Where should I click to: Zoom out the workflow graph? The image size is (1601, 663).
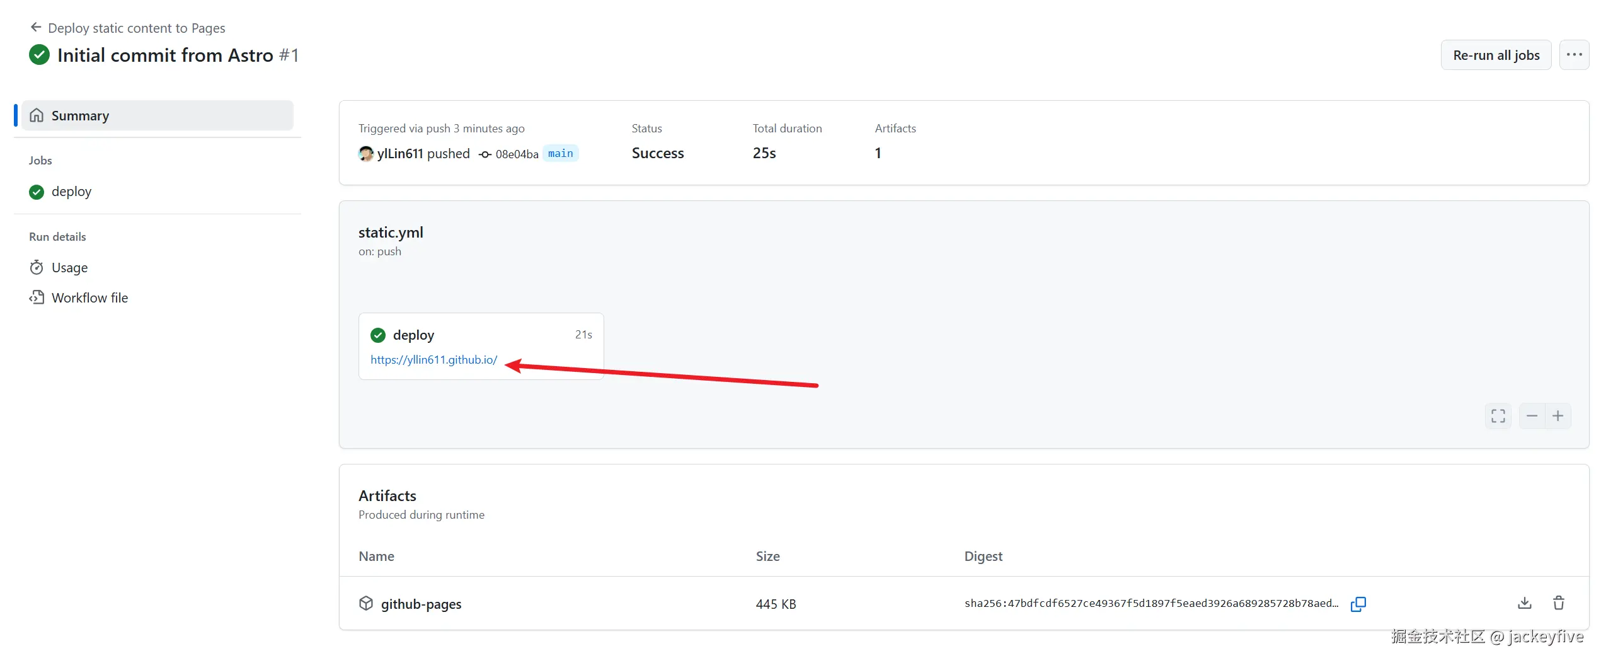1532,416
